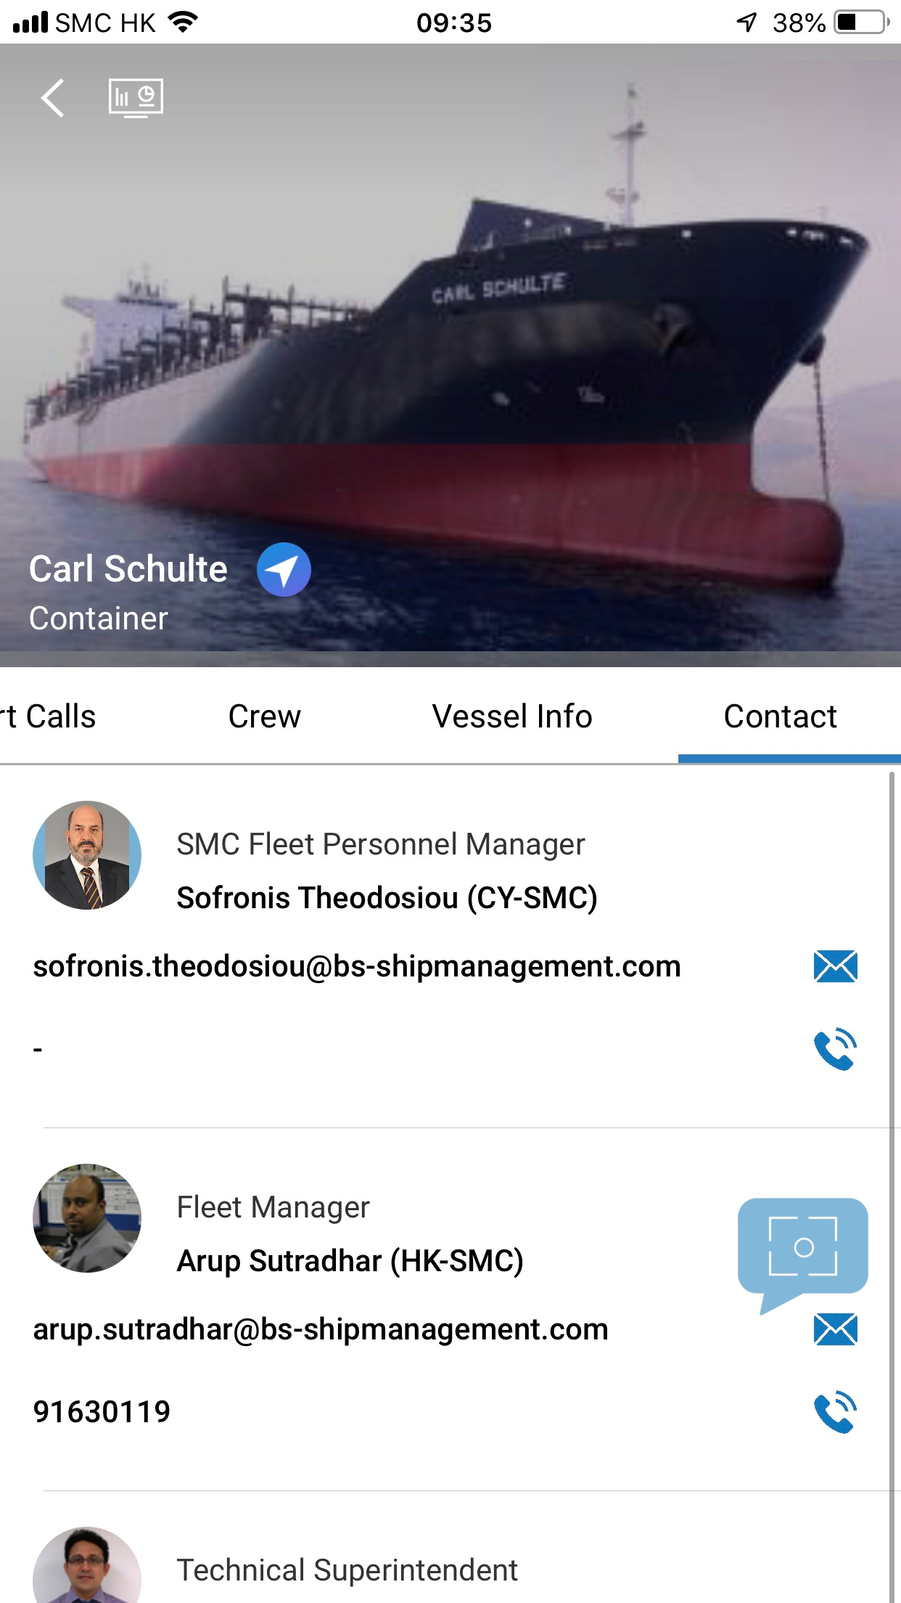Click the contact list scrollbar
901x1603 pixels.
click(x=892, y=1162)
